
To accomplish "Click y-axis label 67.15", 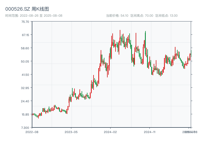I will (x=25, y=35).
